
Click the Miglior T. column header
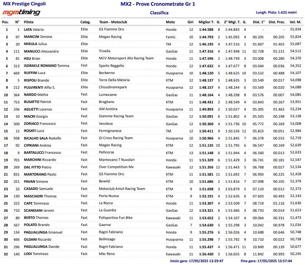206,22
